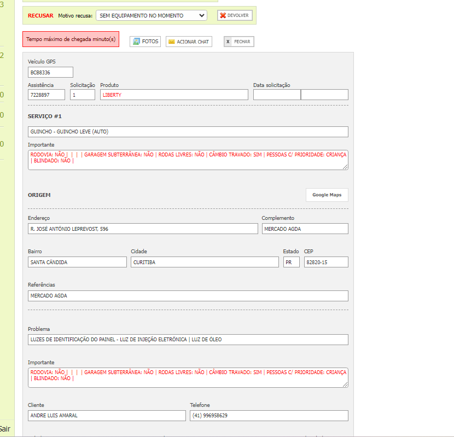Click the guincho service description field
Screen dimensions: 454x437
tap(188, 132)
